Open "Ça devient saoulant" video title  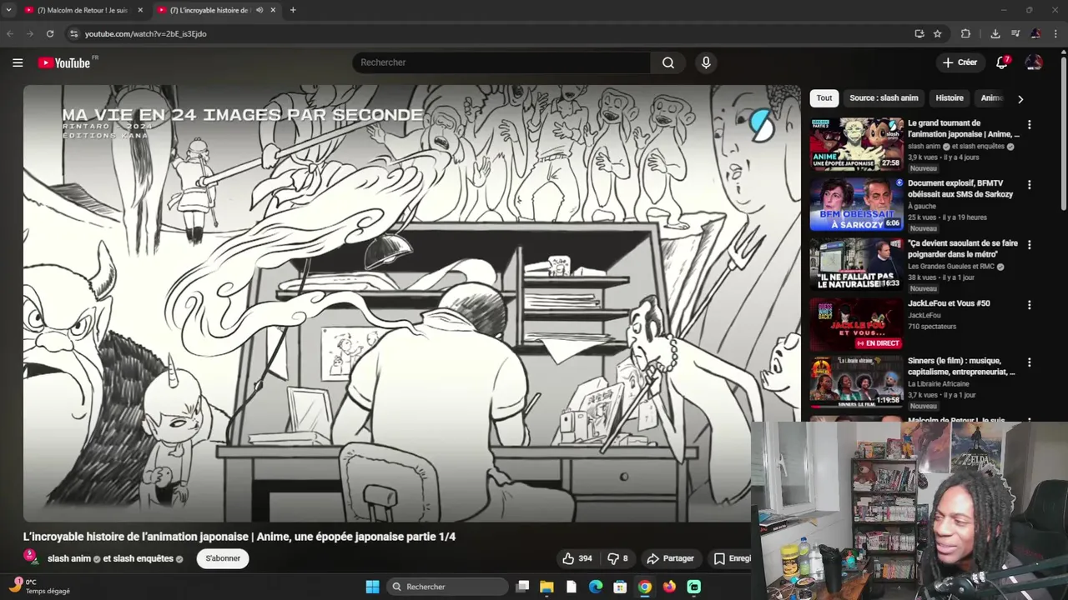[x=963, y=248]
